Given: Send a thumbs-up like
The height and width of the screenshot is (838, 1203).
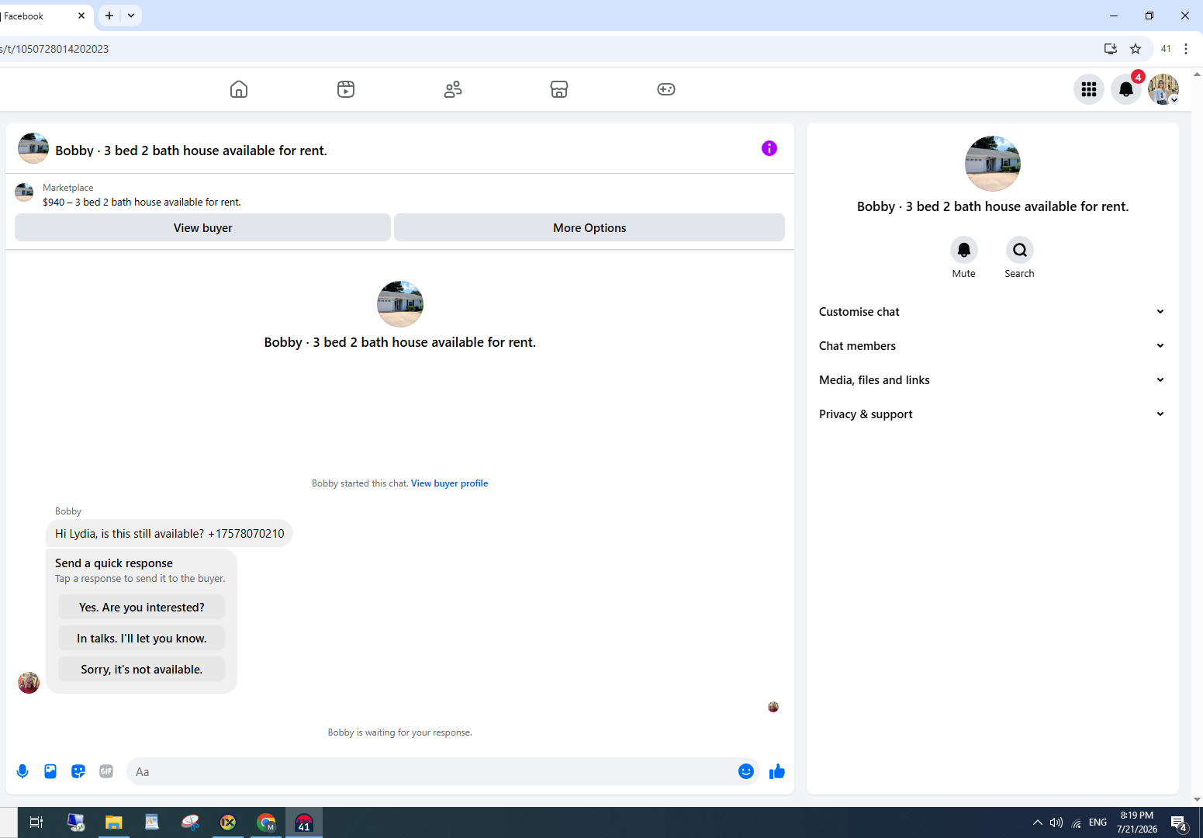Looking at the screenshot, I should tap(777, 771).
